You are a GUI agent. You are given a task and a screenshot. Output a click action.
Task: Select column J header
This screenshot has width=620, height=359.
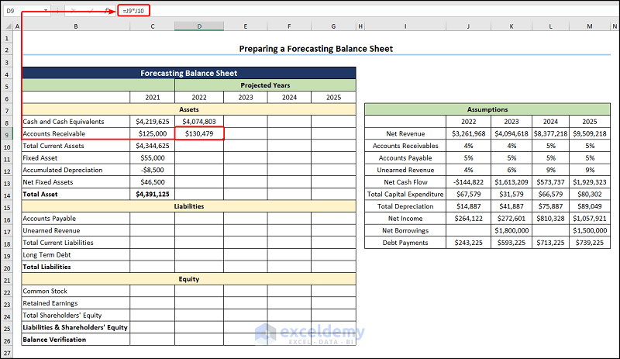click(468, 26)
